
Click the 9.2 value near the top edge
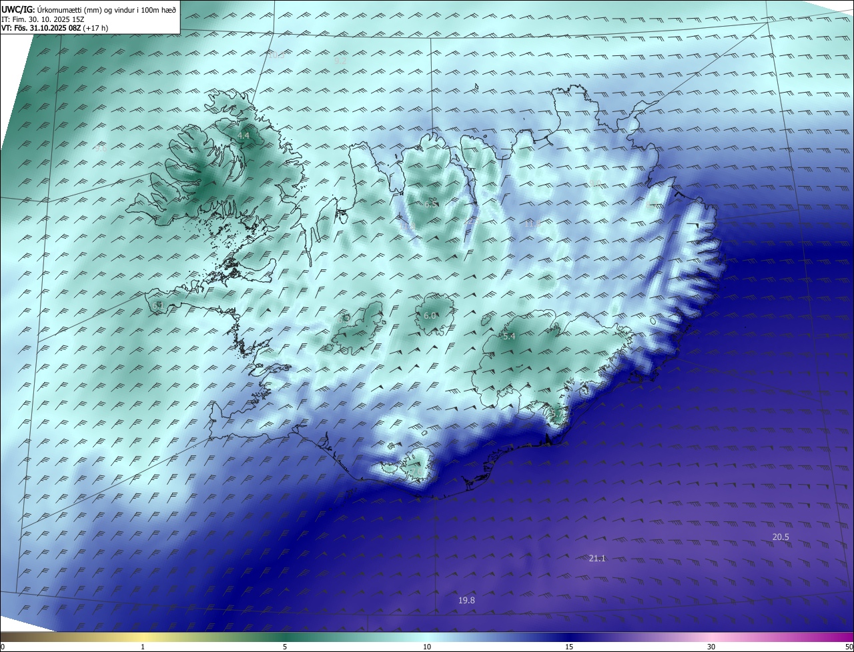340,61
